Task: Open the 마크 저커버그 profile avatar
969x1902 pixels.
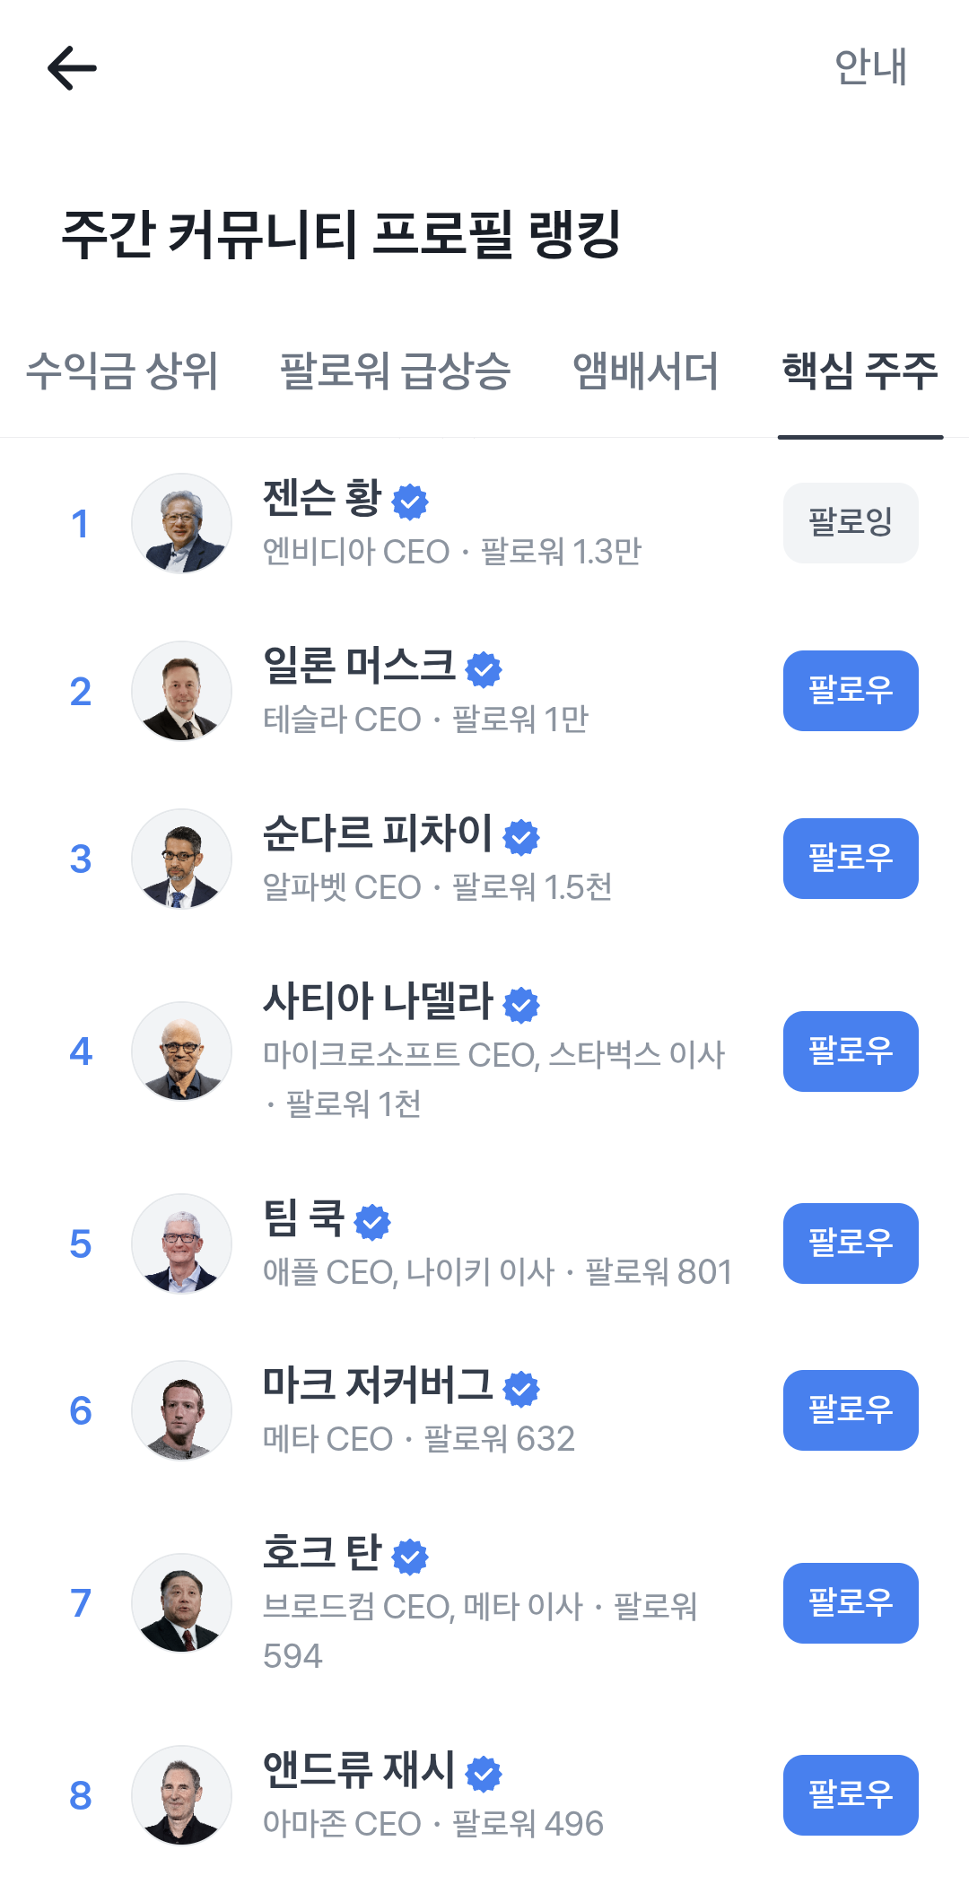Action: click(181, 1410)
